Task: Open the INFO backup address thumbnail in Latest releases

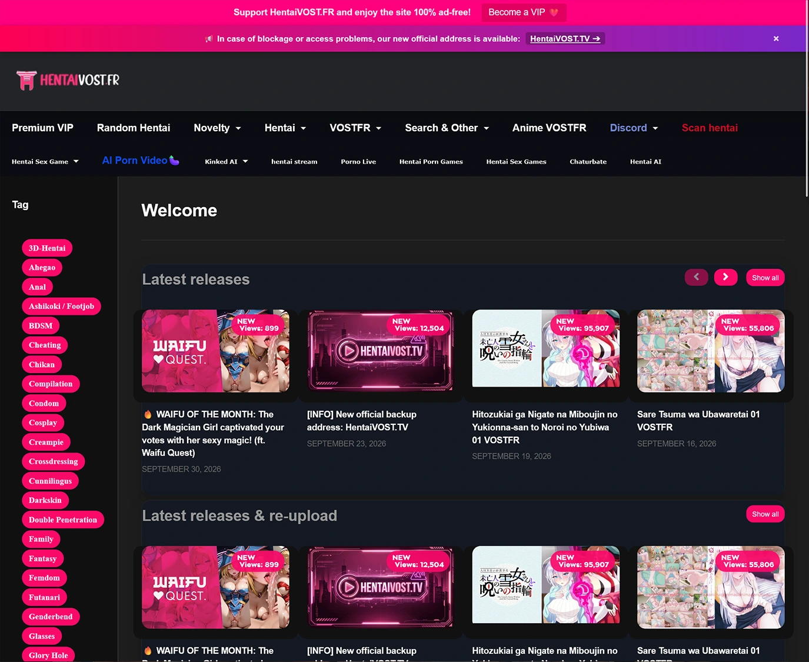Action: pyautogui.click(x=381, y=351)
